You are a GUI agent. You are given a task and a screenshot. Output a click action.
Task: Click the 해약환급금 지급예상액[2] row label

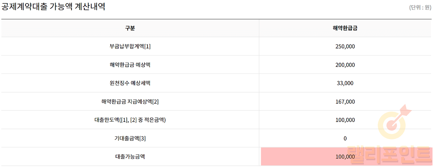pyautogui.click(x=130, y=102)
